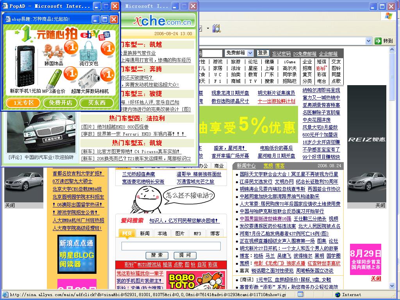Open the 星座 channel link

pyautogui.click(x=253, y=68)
